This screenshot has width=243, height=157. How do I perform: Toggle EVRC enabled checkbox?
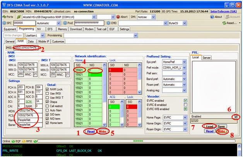pyautogui.click(x=185, y=101)
